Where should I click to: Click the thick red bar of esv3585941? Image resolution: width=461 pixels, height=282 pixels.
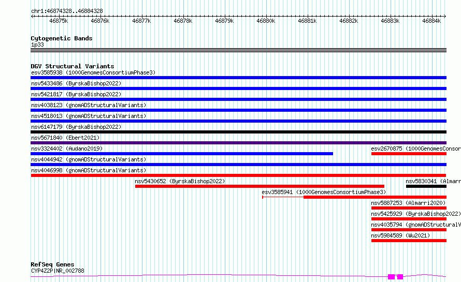[x=375, y=198]
